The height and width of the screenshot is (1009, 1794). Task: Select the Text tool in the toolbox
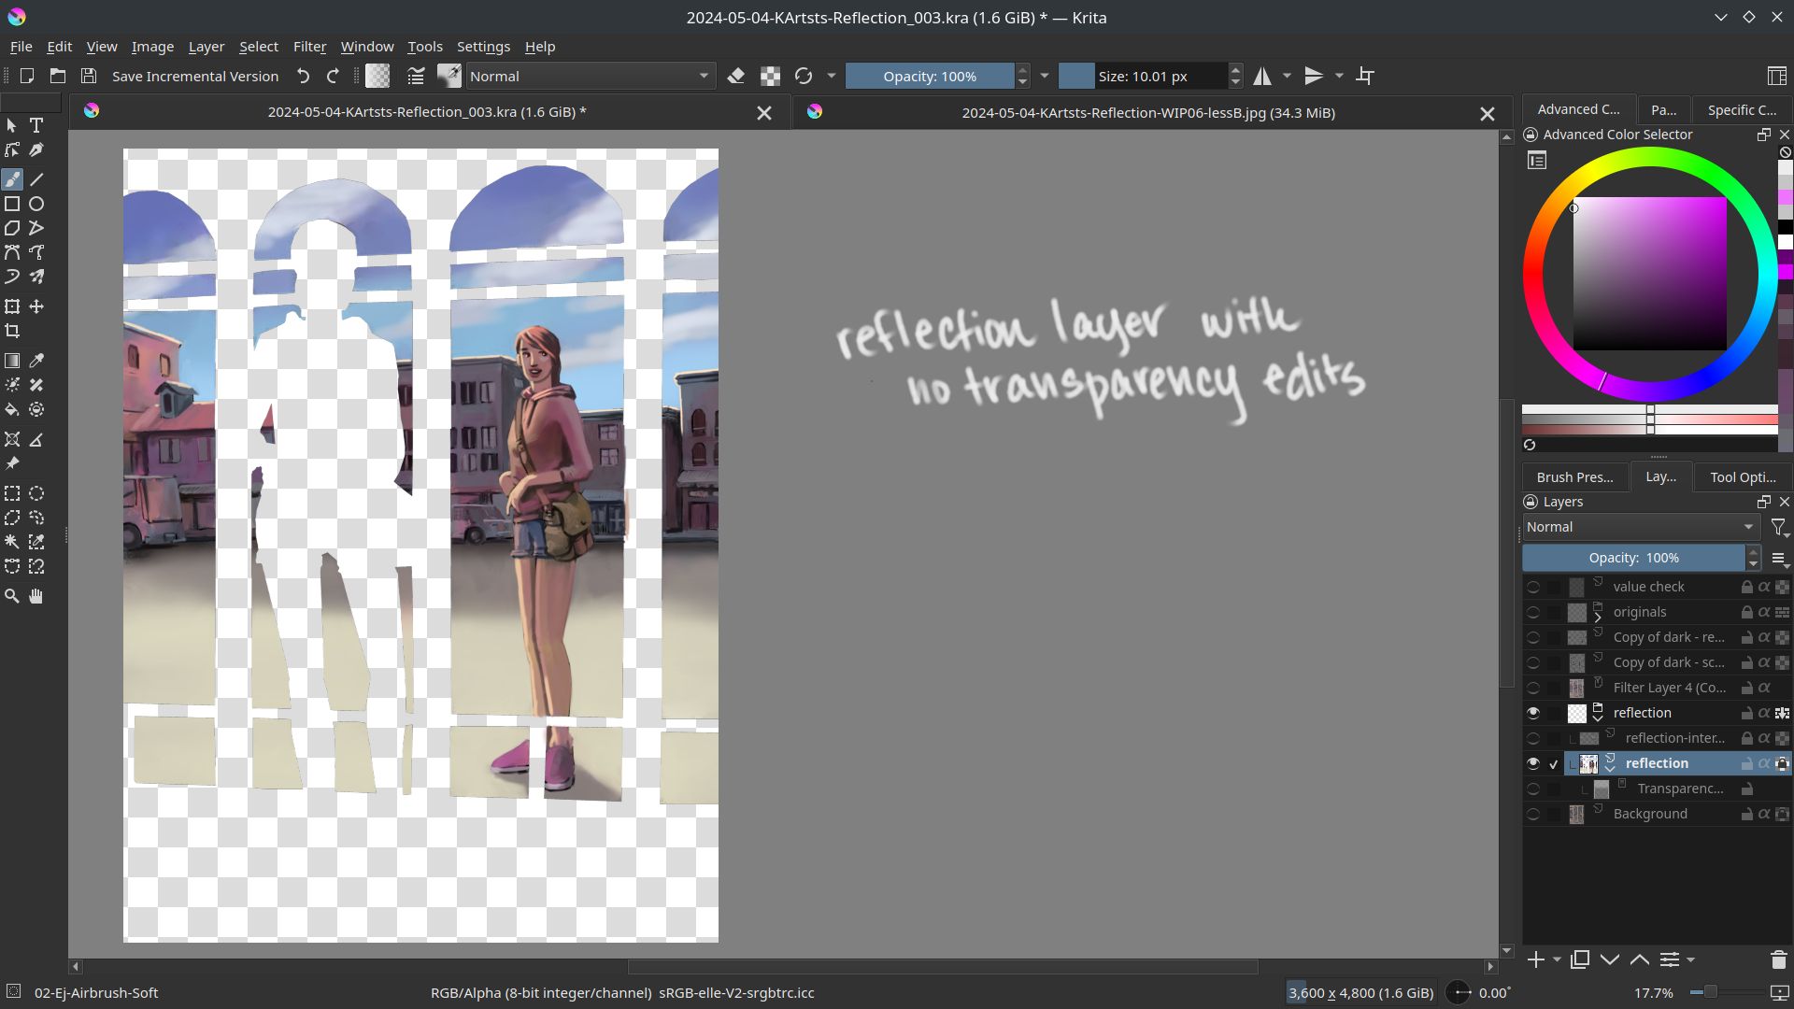click(x=36, y=125)
